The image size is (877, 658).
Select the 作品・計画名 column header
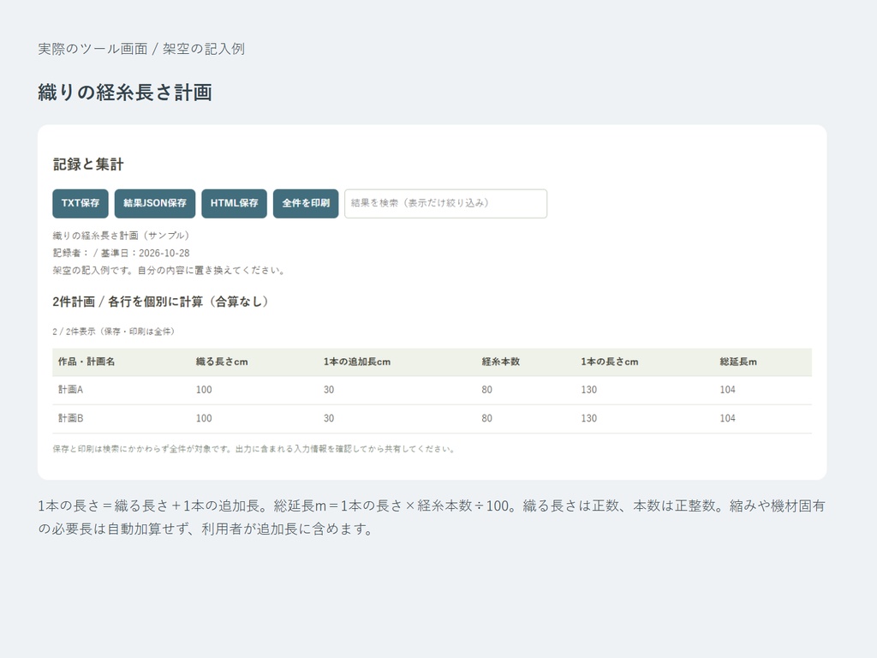[87, 362]
